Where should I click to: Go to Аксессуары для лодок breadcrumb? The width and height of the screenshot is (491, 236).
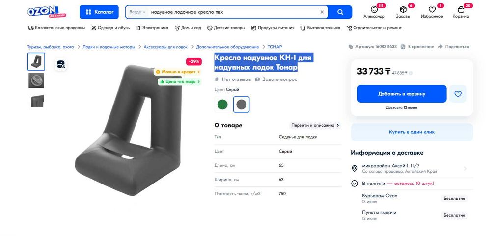[x=165, y=47]
